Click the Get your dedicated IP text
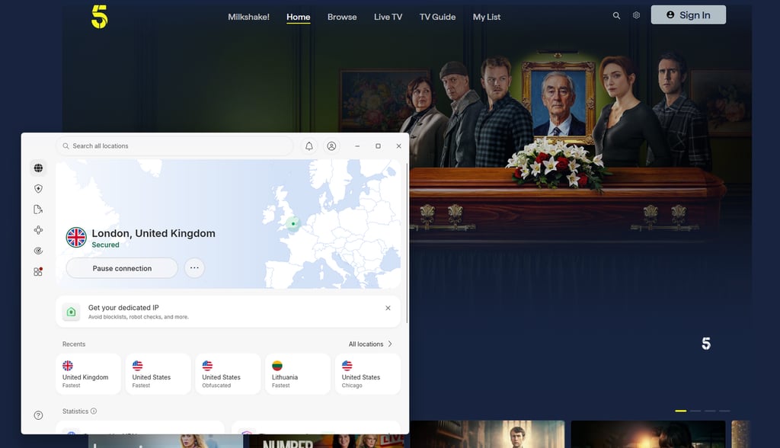Screen dimensions: 780x448 pyautogui.click(x=123, y=308)
